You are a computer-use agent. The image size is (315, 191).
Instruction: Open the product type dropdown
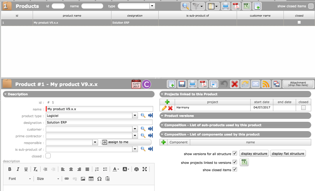(x=135, y=116)
